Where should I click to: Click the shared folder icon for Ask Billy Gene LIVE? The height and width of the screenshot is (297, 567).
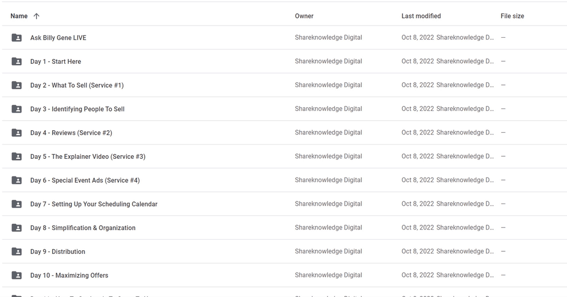click(16, 38)
